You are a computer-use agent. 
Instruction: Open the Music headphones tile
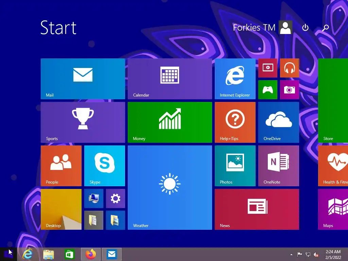(x=290, y=68)
